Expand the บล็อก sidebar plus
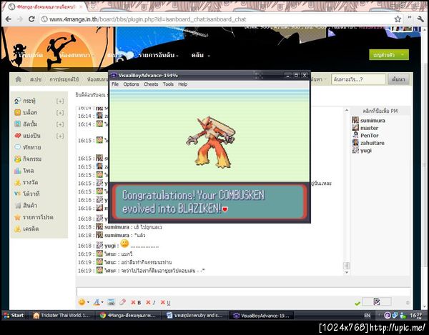Viewport: 429px width, 335px height. coord(60,113)
